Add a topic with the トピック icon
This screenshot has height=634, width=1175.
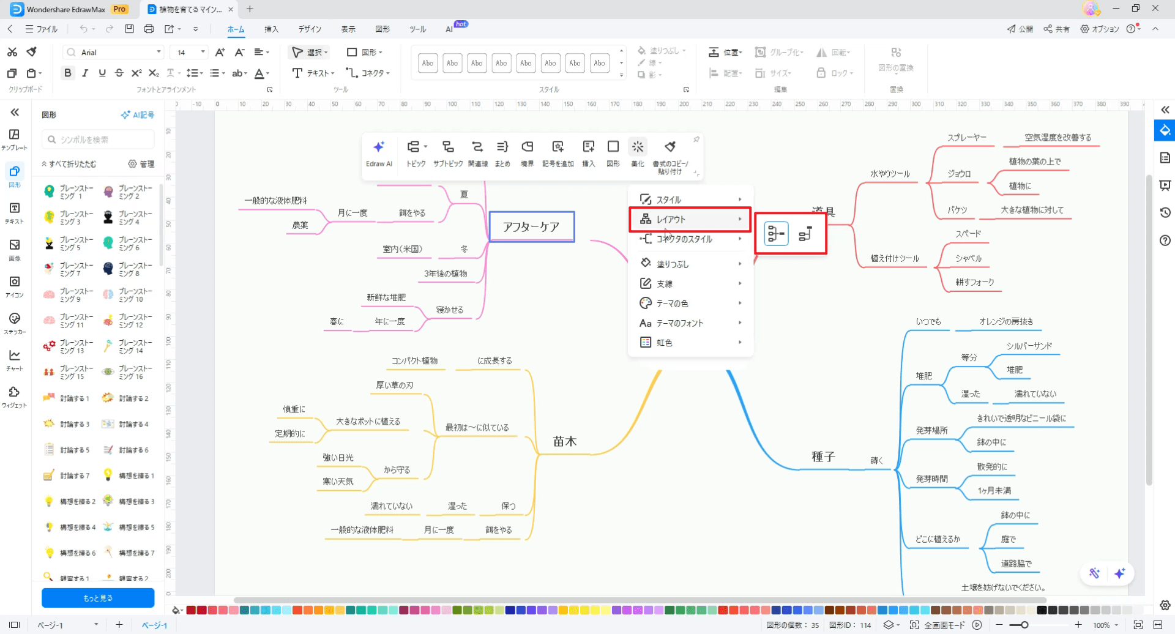pyautogui.click(x=416, y=153)
